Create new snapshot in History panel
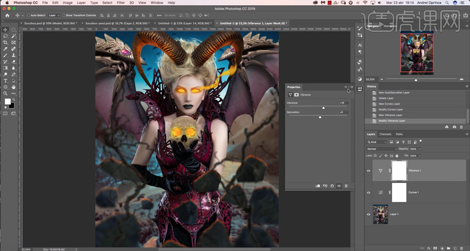The height and width of the screenshot is (251, 470). [x=454, y=127]
